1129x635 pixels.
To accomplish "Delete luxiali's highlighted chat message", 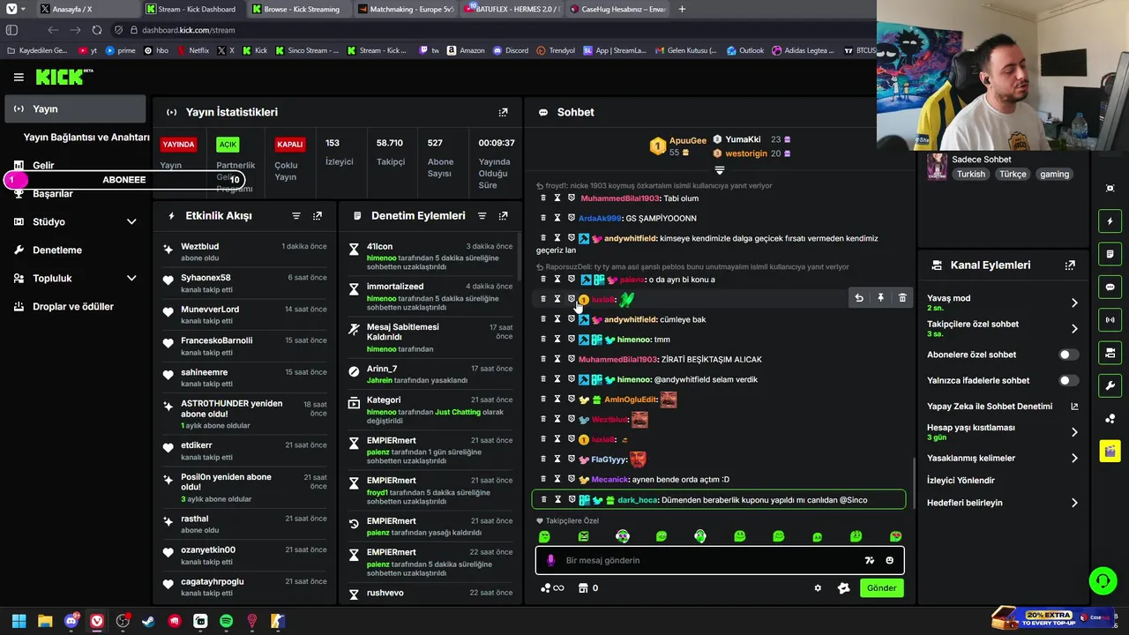I will (901, 298).
